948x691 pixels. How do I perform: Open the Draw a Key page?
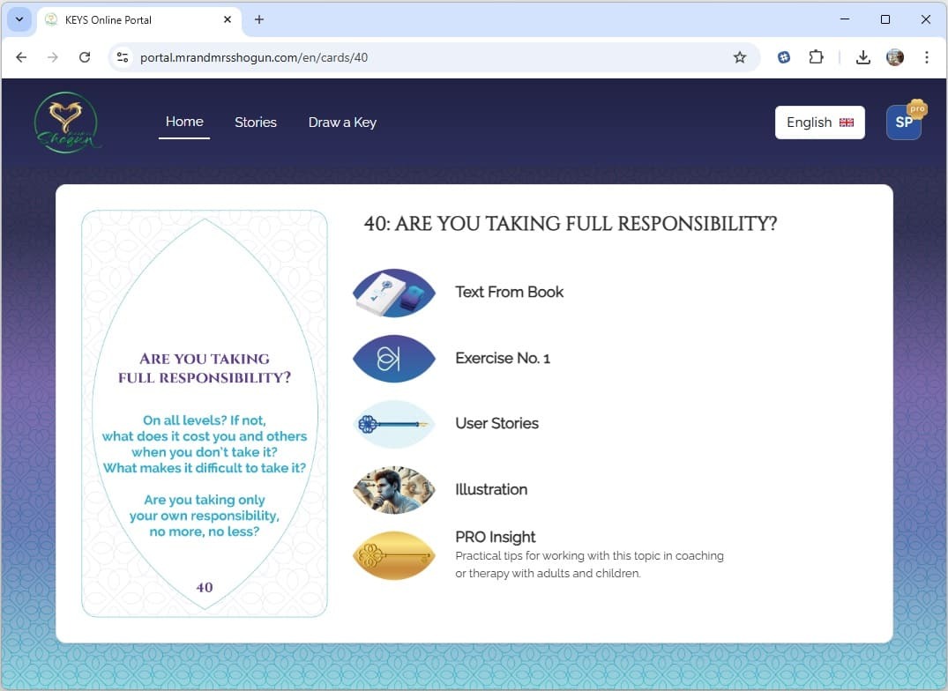[342, 123]
